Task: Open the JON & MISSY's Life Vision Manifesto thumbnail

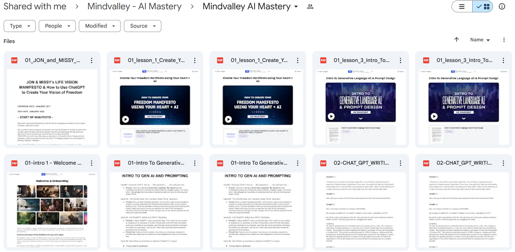Action: [x=52, y=107]
